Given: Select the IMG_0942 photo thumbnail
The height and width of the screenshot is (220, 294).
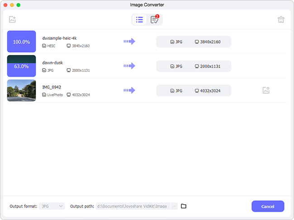Looking at the screenshot, I should pos(21,90).
